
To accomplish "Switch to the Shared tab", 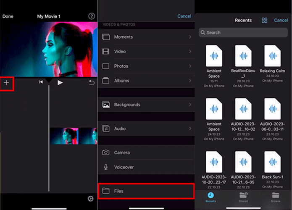I will (243, 197).
